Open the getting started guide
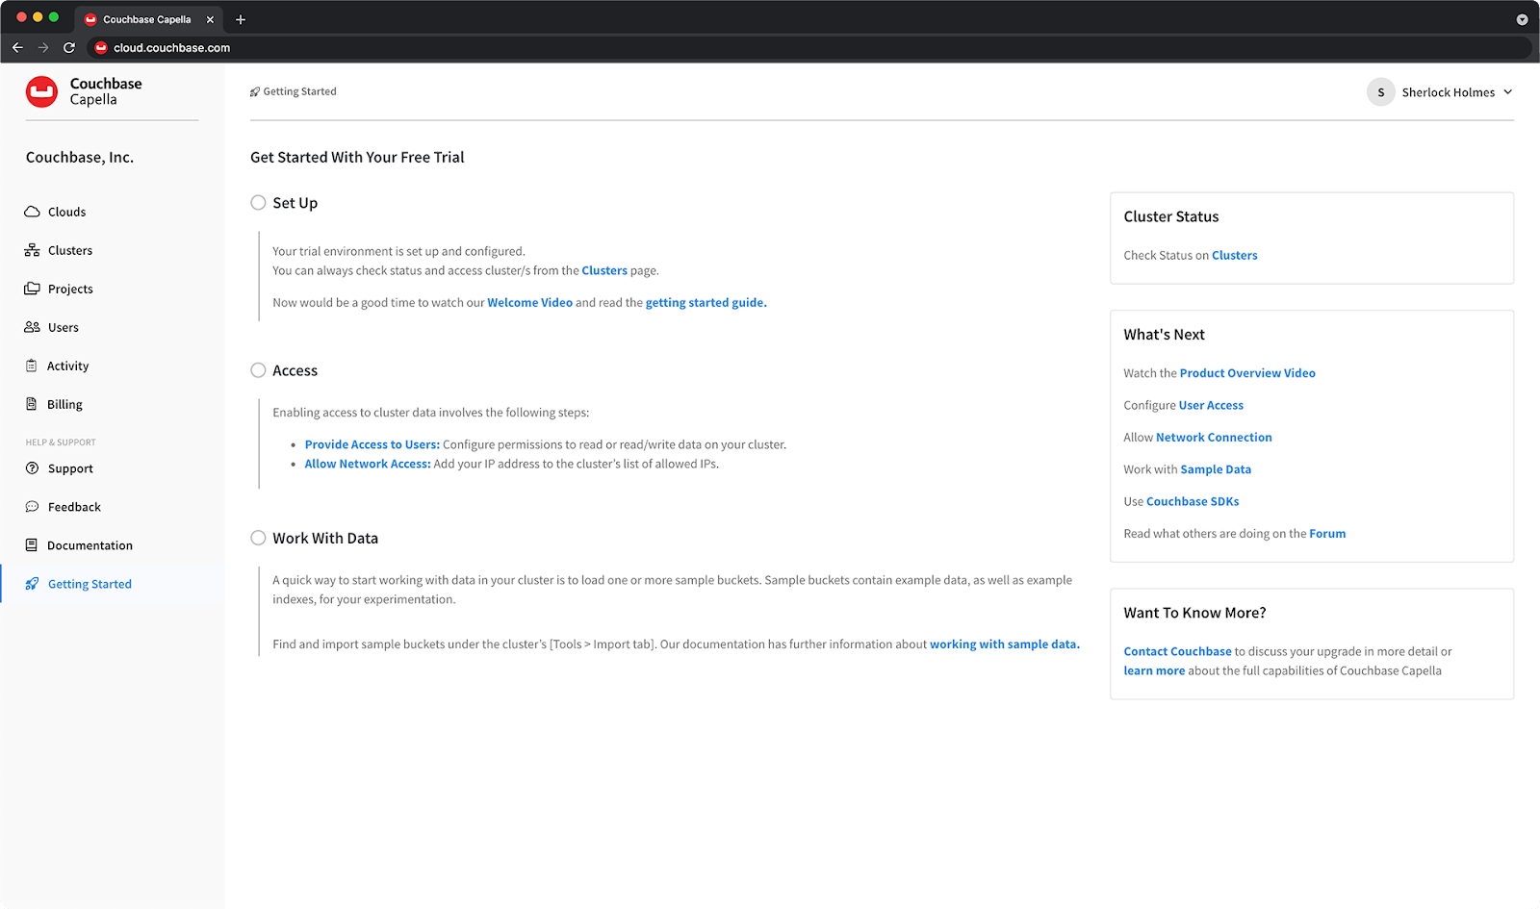Image resolution: width=1540 pixels, height=909 pixels. click(705, 302)
